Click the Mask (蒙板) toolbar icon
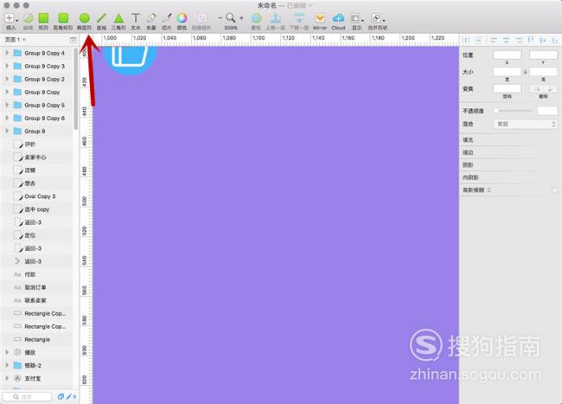This screenshot has width=562, height=404. click(256, 21)
